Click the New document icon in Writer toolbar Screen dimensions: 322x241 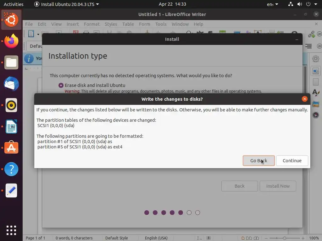click(31, 33)
